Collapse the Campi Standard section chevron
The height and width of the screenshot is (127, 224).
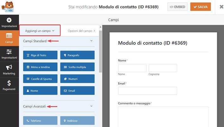[x=91, y=41]
